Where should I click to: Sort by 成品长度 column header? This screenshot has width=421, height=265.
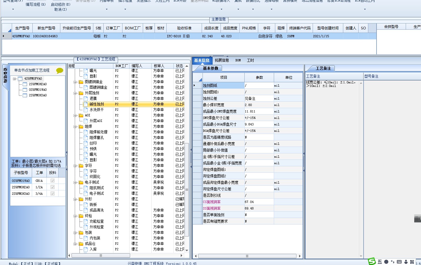[211, 28]
